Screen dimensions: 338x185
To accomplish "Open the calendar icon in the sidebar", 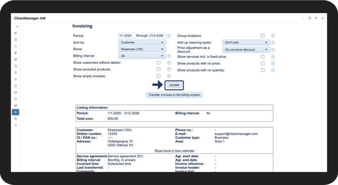I will [x=16, y=40].
